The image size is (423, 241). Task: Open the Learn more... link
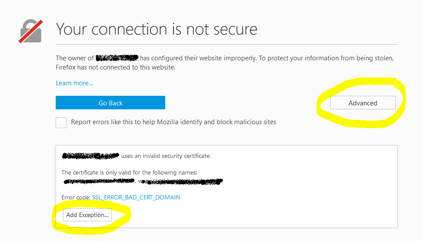pyautogui.click(x=75, y=83)
